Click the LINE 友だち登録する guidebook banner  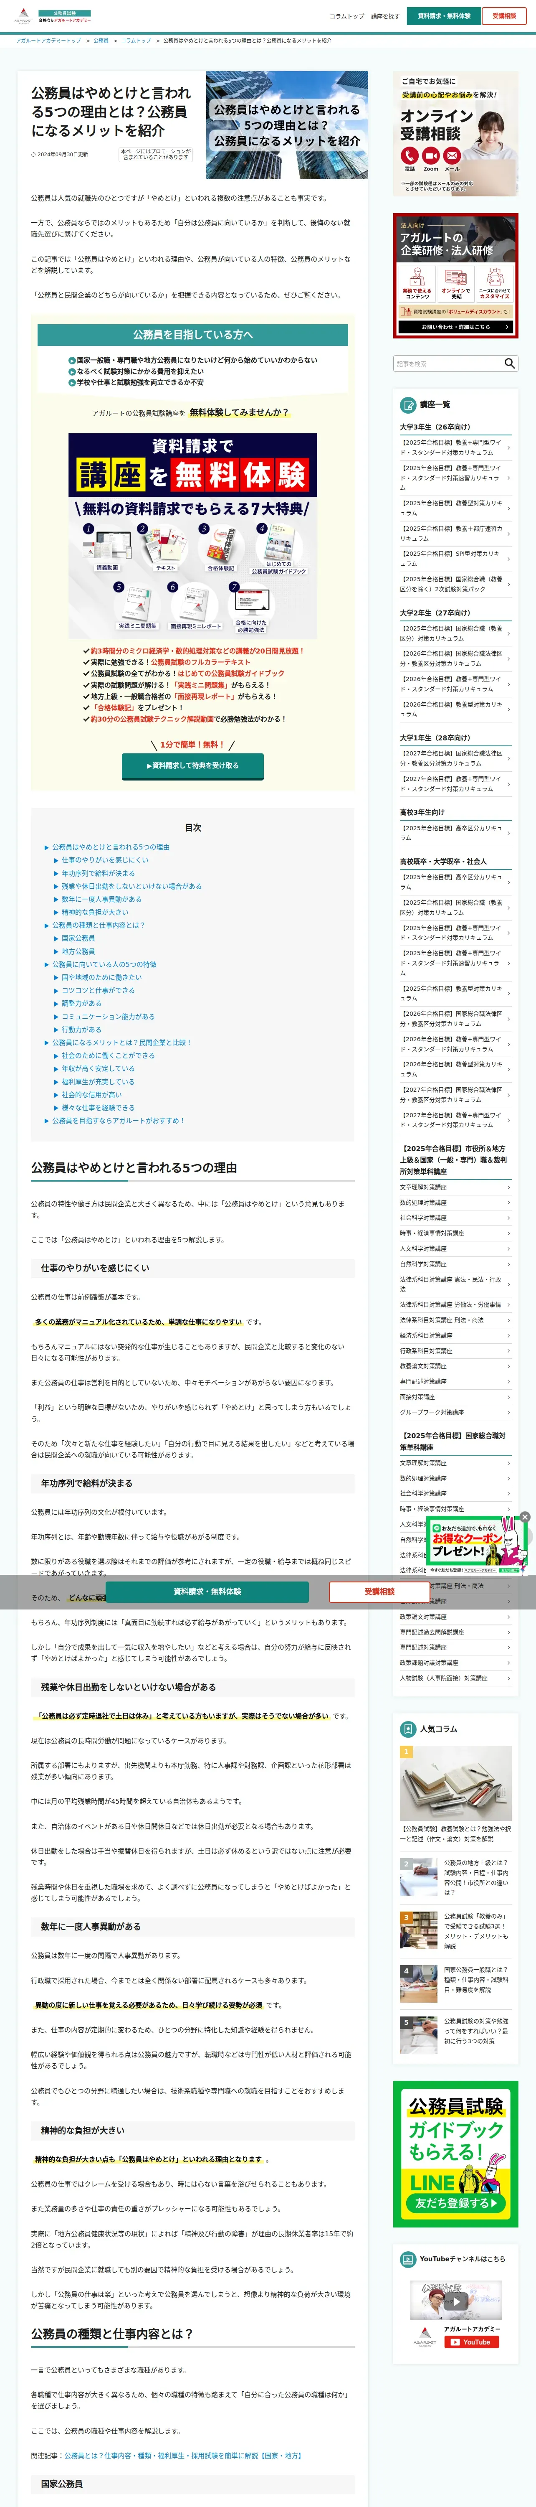[455, 2154]
